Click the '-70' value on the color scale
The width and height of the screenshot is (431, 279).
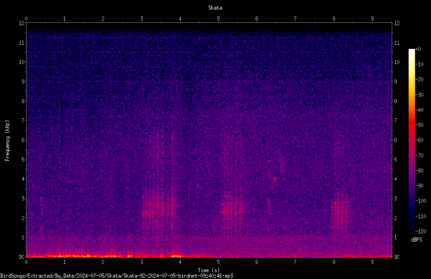pyautogui.click(x=419, y=156)
